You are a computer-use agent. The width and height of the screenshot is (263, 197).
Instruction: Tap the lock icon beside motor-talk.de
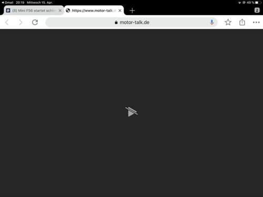point(116,23)
